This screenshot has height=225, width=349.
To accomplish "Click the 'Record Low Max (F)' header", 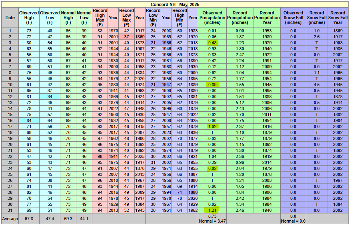I will 126,18.
